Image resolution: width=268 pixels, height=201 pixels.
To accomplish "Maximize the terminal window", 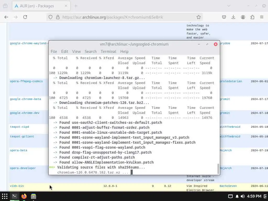I will click(207, 44).
